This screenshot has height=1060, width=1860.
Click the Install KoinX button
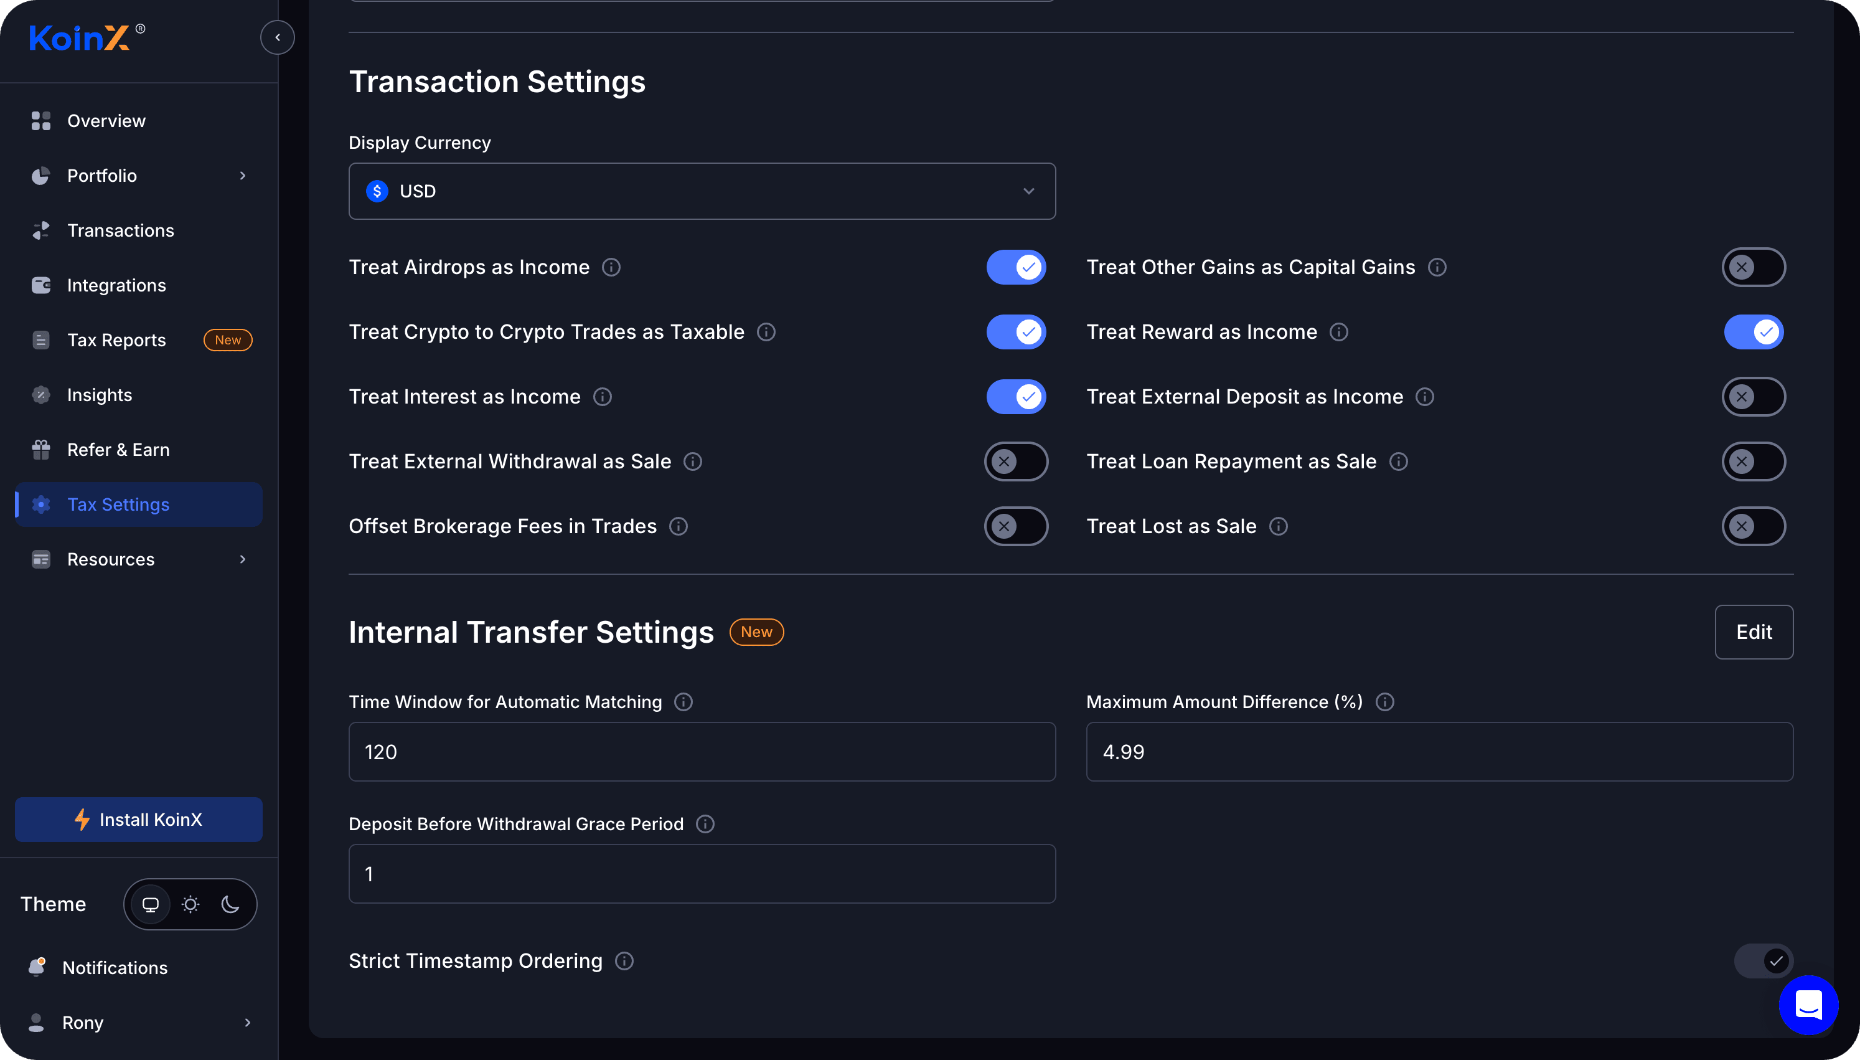tap(138, 820)
